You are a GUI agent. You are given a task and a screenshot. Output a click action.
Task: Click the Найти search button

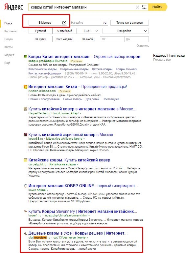click(x=158, y=7)
